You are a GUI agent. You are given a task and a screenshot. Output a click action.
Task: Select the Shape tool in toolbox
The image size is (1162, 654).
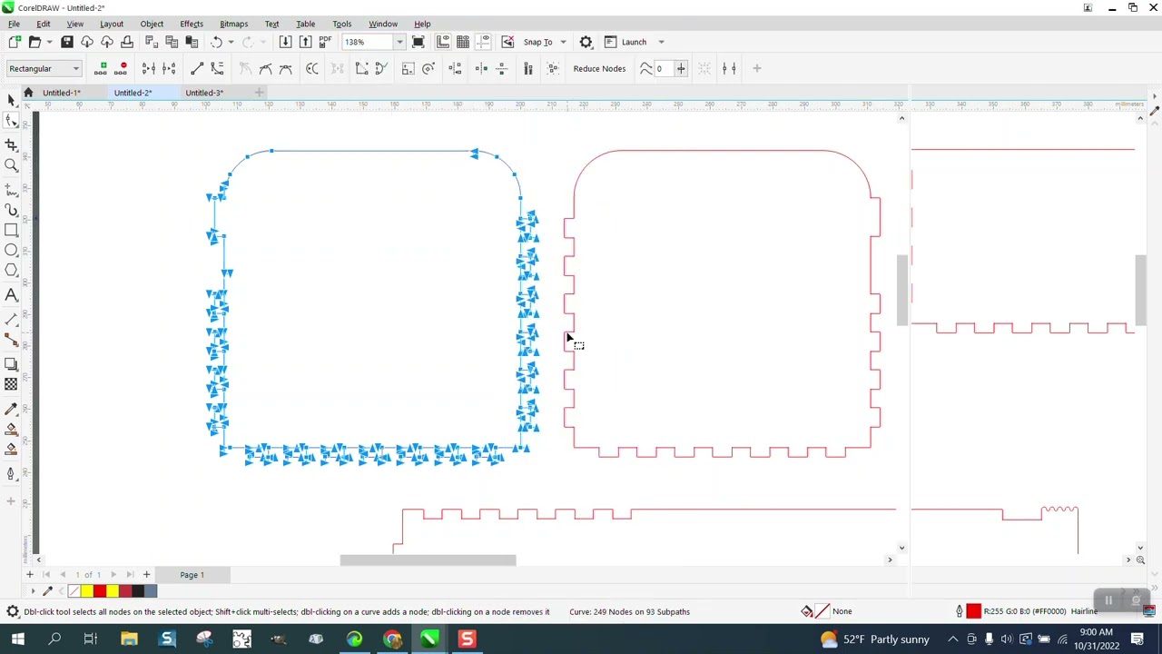pyautogui.click(x=11, y=121)
